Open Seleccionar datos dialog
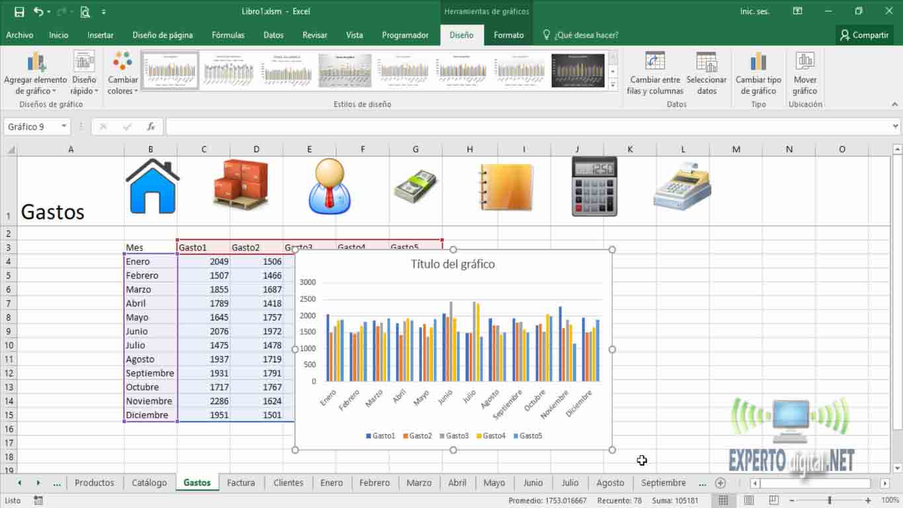The image size is (903, 508). pyautogui.click(x=706, y=74)
